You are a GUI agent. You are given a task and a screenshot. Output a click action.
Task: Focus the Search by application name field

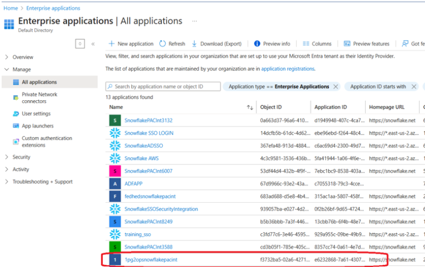[163, 86]
